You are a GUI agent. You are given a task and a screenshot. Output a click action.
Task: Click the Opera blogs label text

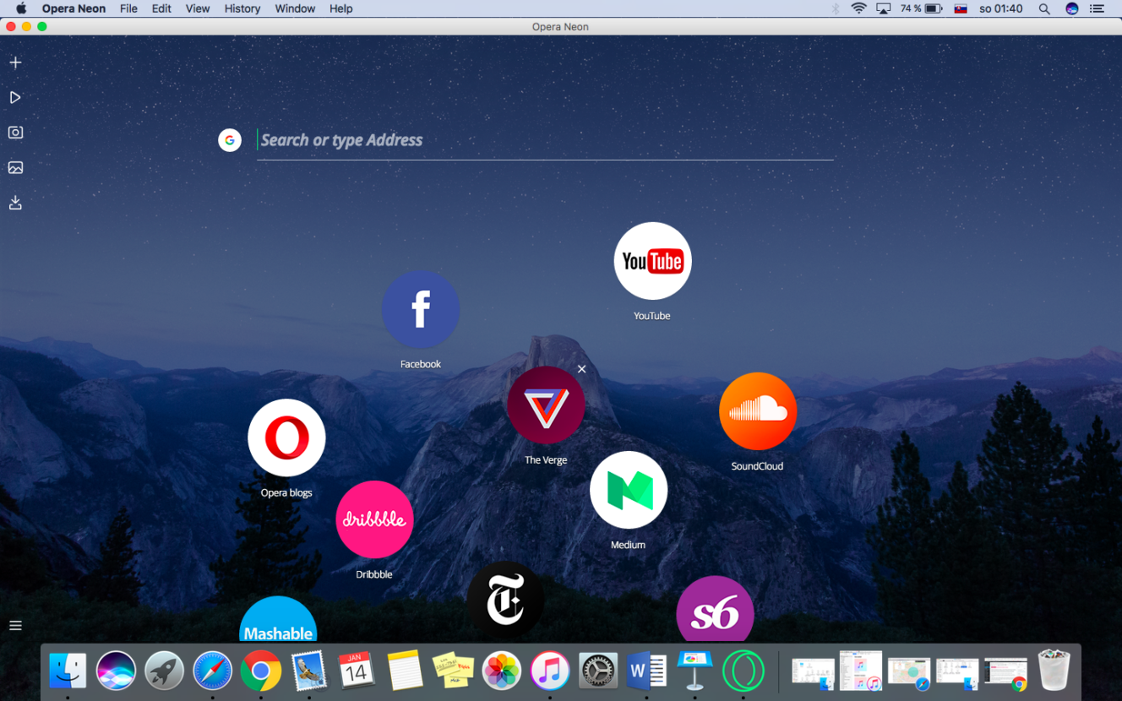tap(286, 493)
